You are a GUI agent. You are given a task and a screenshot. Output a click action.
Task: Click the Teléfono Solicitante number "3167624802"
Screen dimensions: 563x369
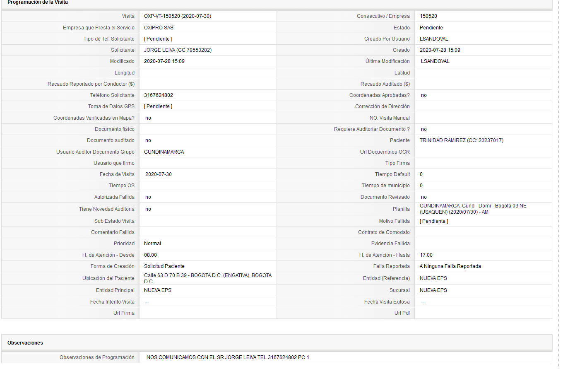(159, 95)
